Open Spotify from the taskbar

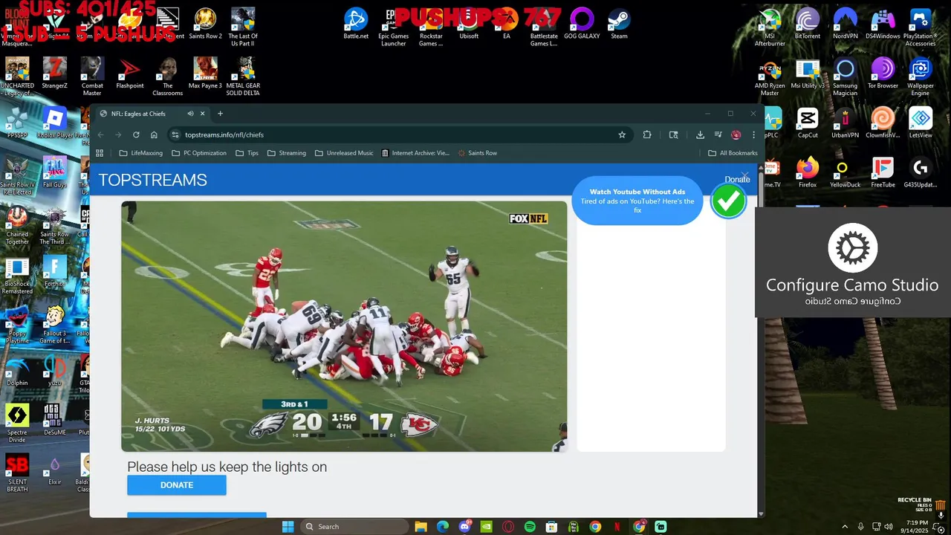pos(530,527)
